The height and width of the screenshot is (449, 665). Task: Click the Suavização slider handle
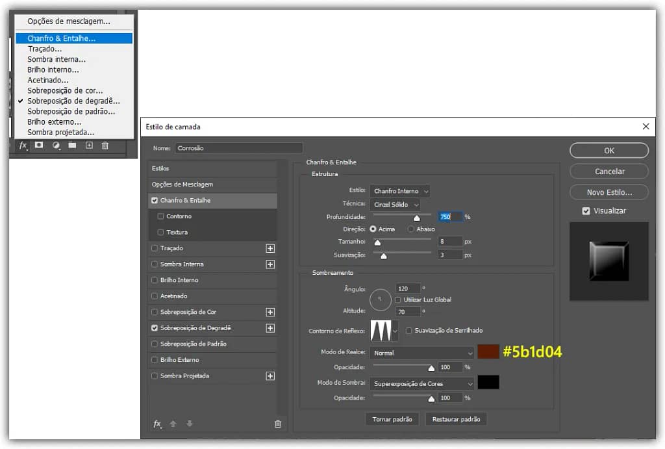[383, 256]
